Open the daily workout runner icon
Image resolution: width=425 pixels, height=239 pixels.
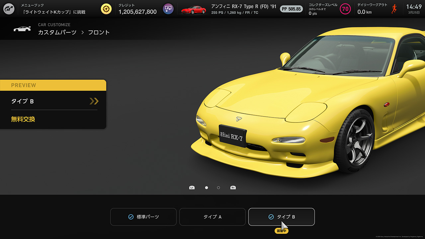[394, 9]
